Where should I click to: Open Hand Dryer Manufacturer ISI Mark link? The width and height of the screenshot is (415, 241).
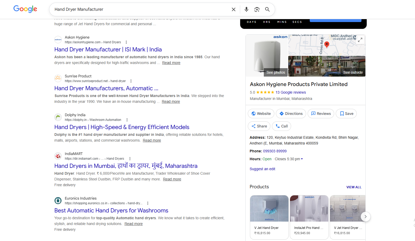[108, 50]
